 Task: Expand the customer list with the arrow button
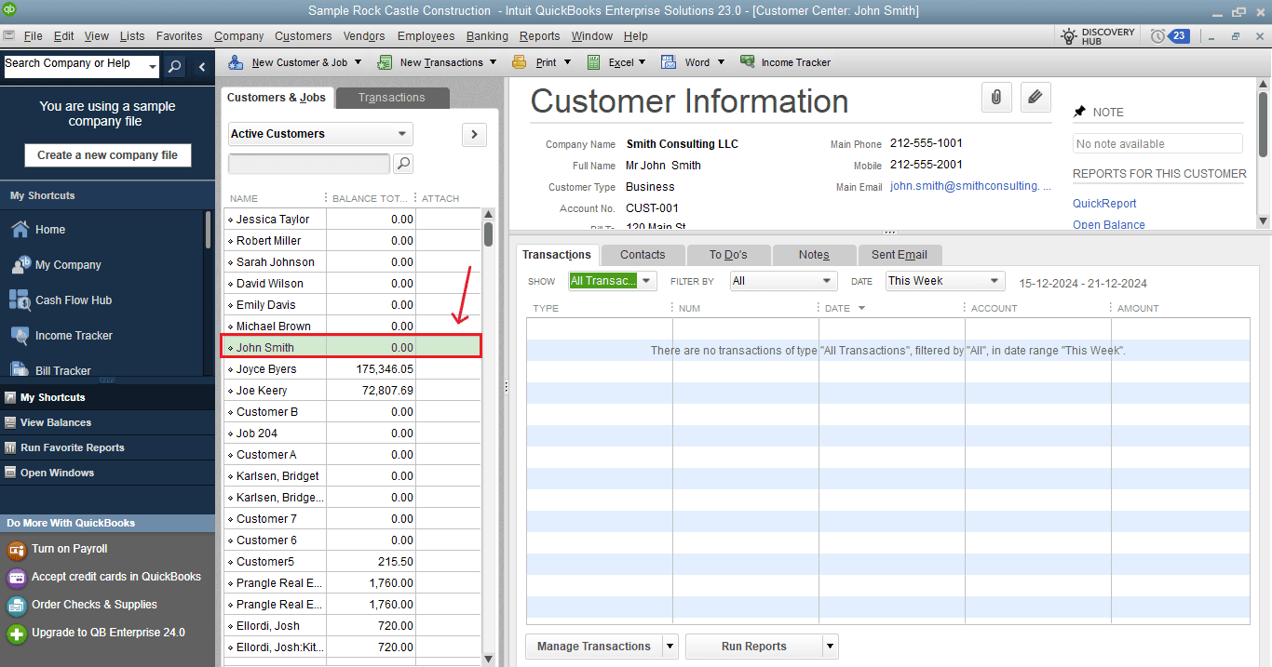474,135
